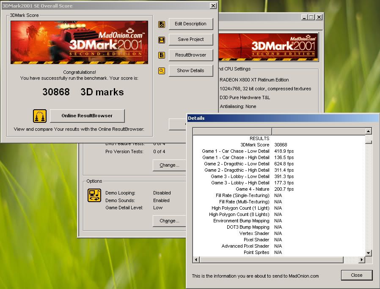This screenshot has width=380, height=289.
Task: Click the 30868 score in Score window
Action: click(x=56, y=92)
